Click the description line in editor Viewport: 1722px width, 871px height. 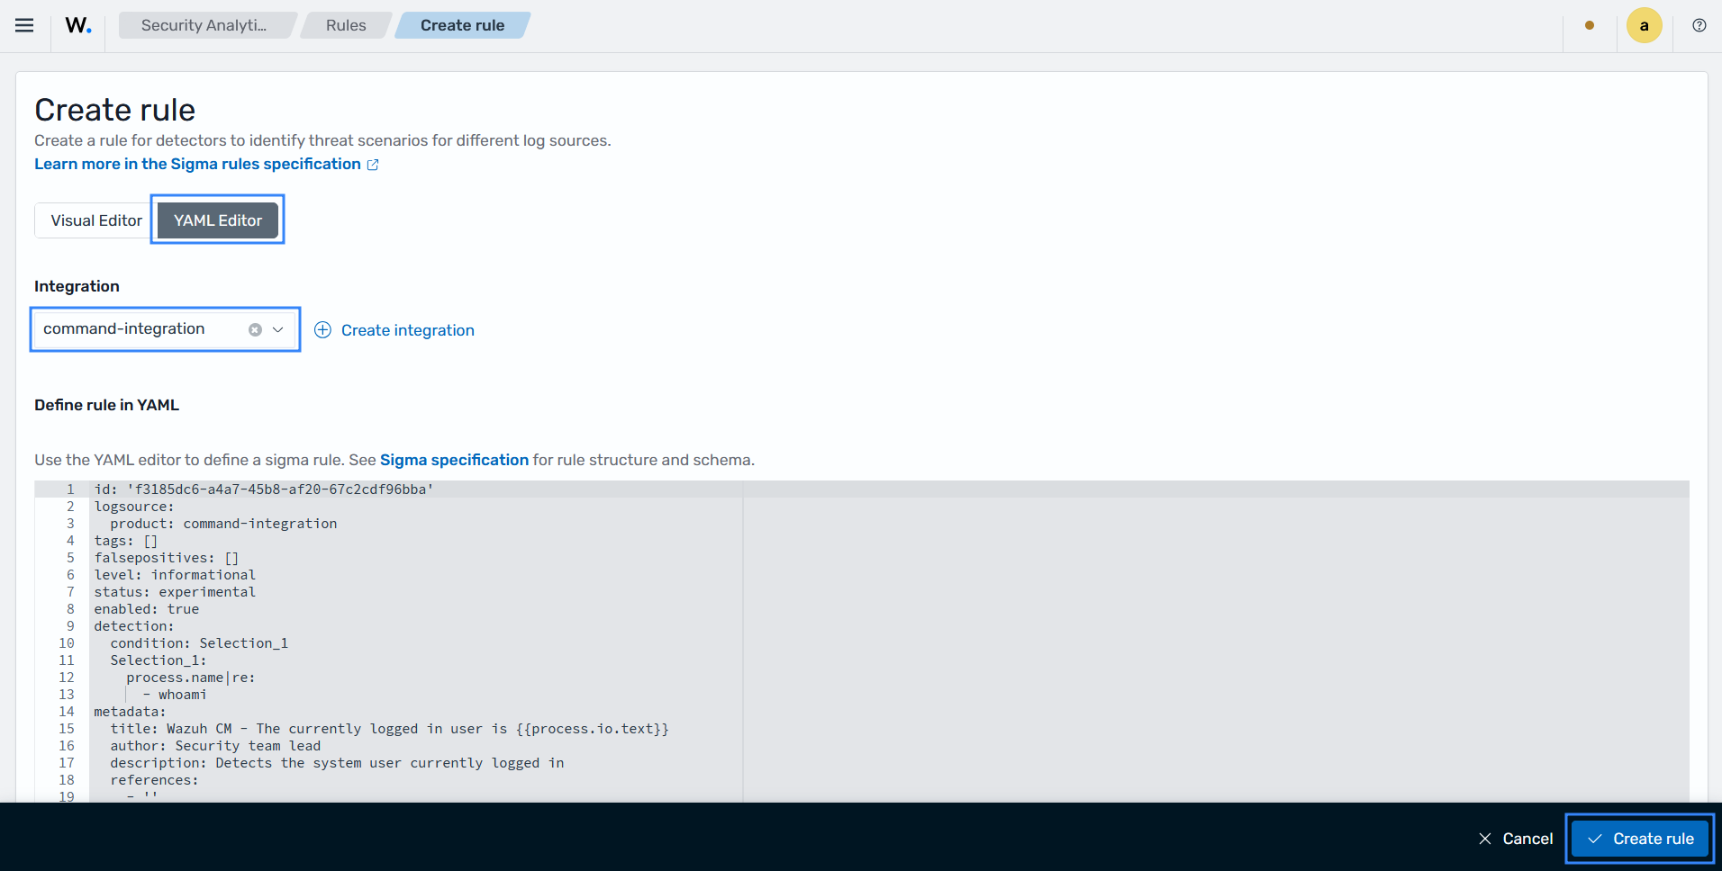click(337, 763)
